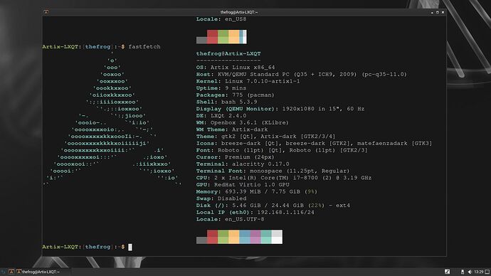Click the red swatch in the bottom color palette
This screenshot has width=491, height=276.
point(212,237)
